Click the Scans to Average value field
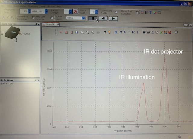This screenshot has width=193, height=139. tap(67, 12)
